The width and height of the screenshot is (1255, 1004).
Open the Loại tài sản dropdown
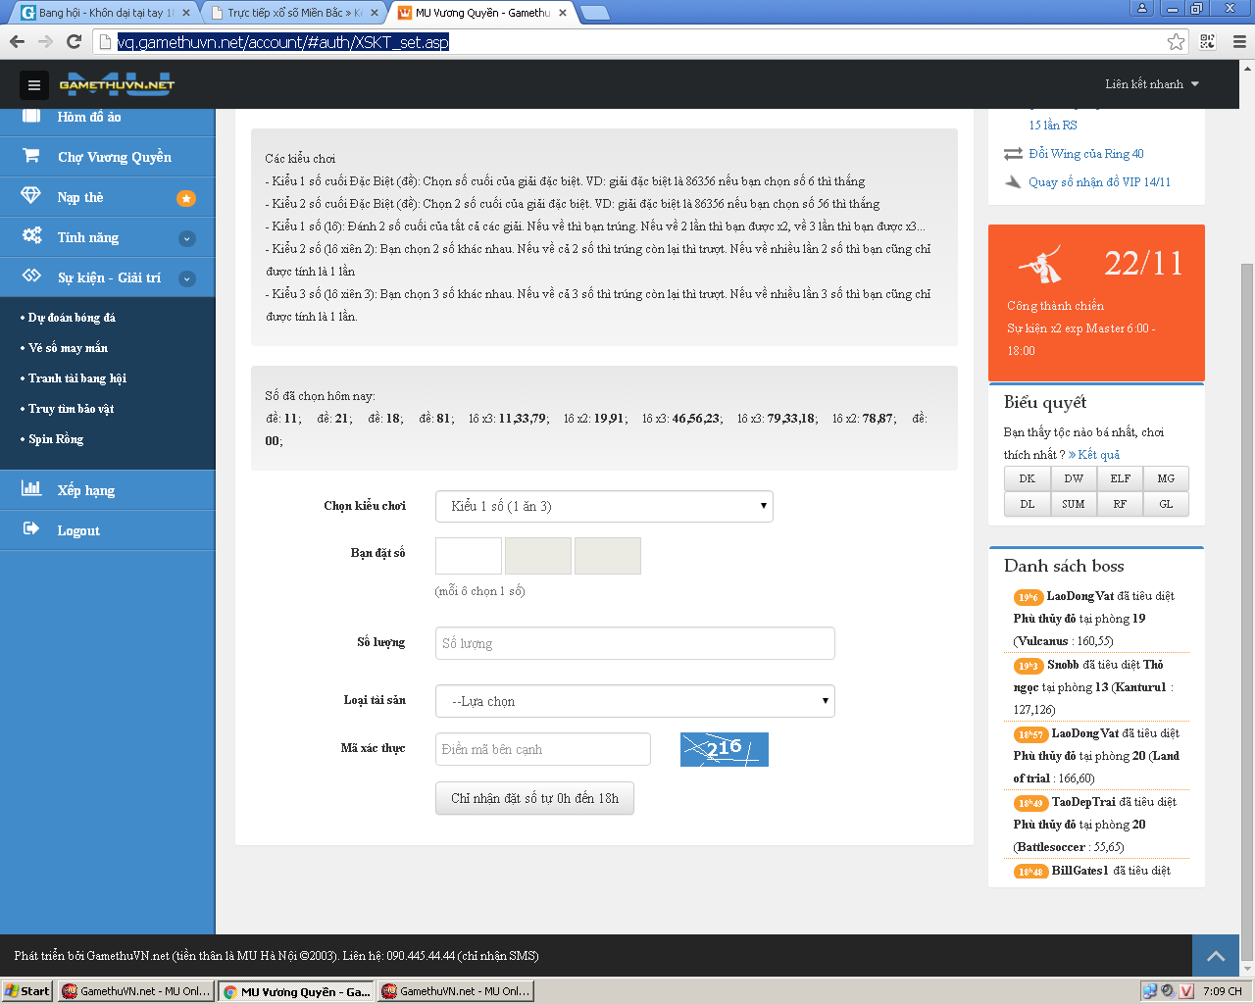(x=634, y=701)
